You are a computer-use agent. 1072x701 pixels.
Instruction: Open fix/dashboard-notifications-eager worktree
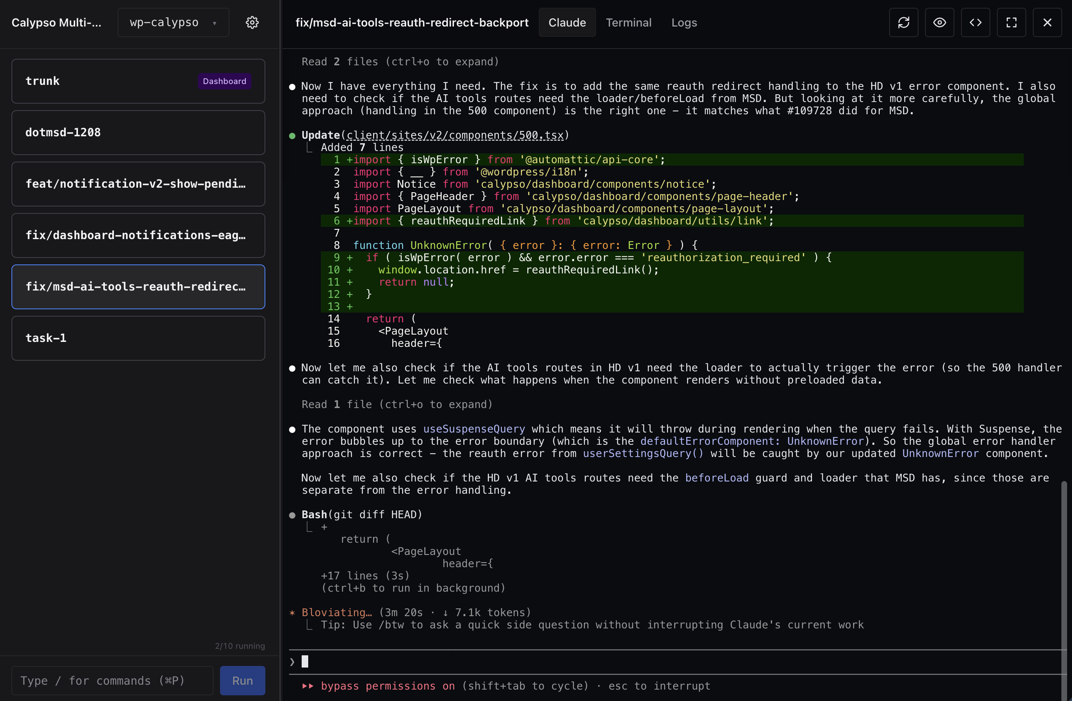pos(138,235)
